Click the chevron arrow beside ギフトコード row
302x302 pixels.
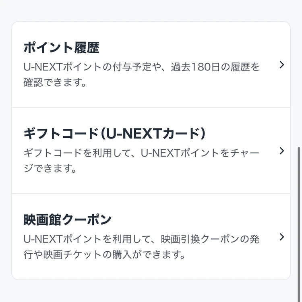(x=282, y=151)
